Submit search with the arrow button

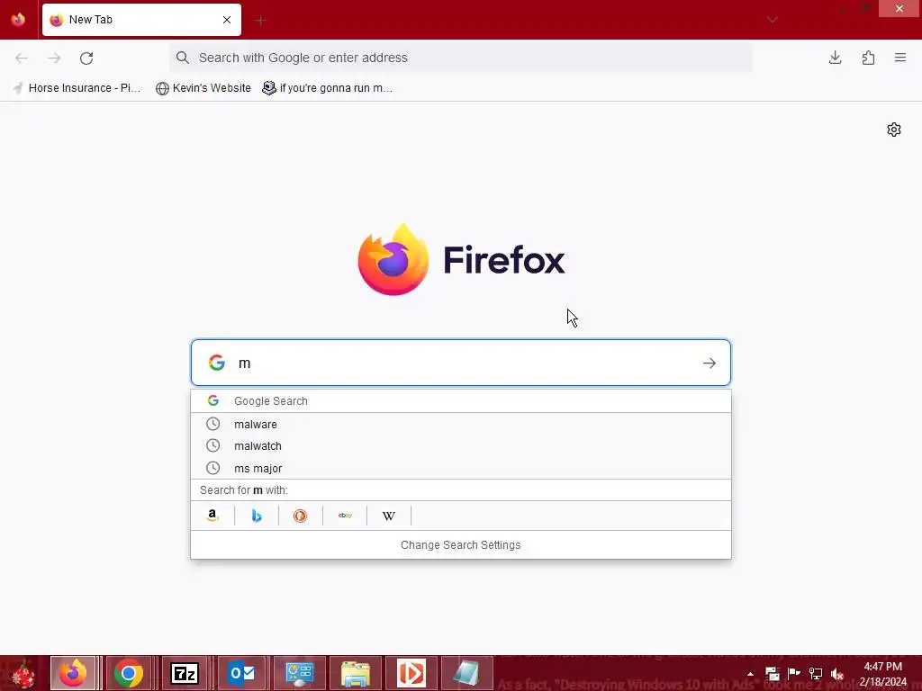710,363
